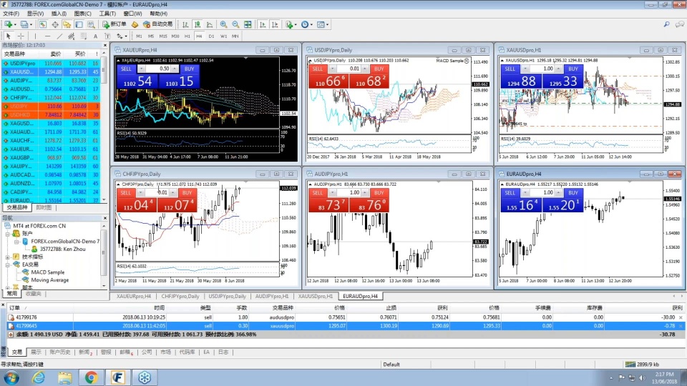Expand the 技术指标 node in navigator

pyautogui.click(x=7, y=257)
